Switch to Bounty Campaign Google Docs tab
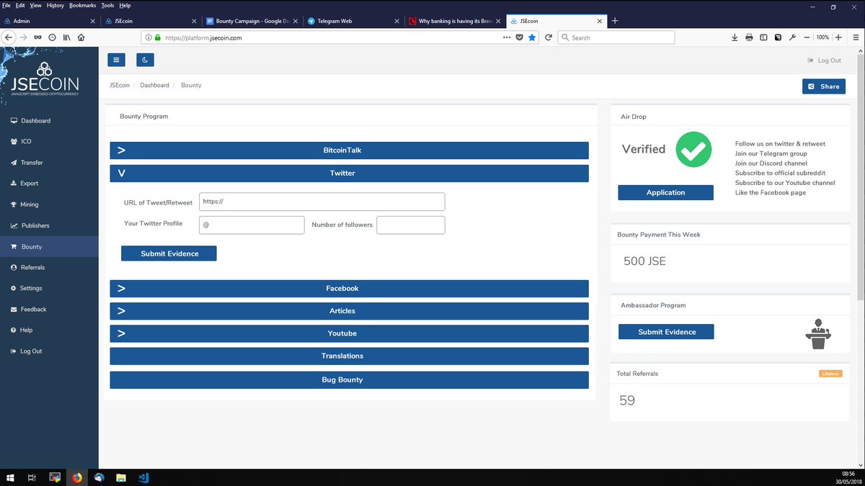The height and width of the screenshot is (486, 865). tap(252, 21)
